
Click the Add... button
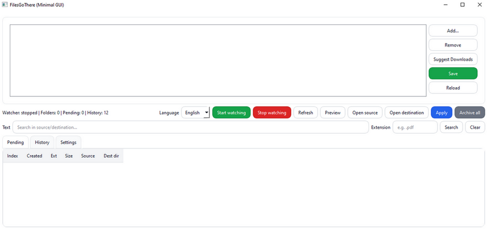click(x=453, y=31)
